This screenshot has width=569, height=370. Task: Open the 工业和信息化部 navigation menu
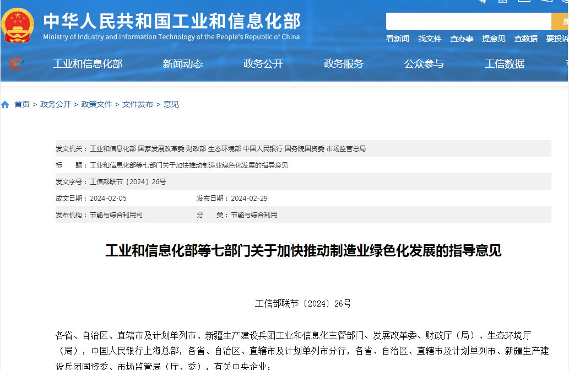click(x=88, y=64)
